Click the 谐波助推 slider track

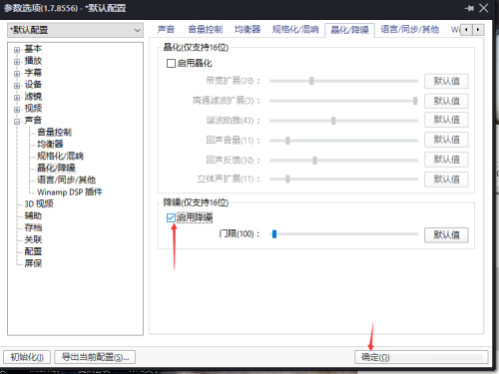pos(343,121)
